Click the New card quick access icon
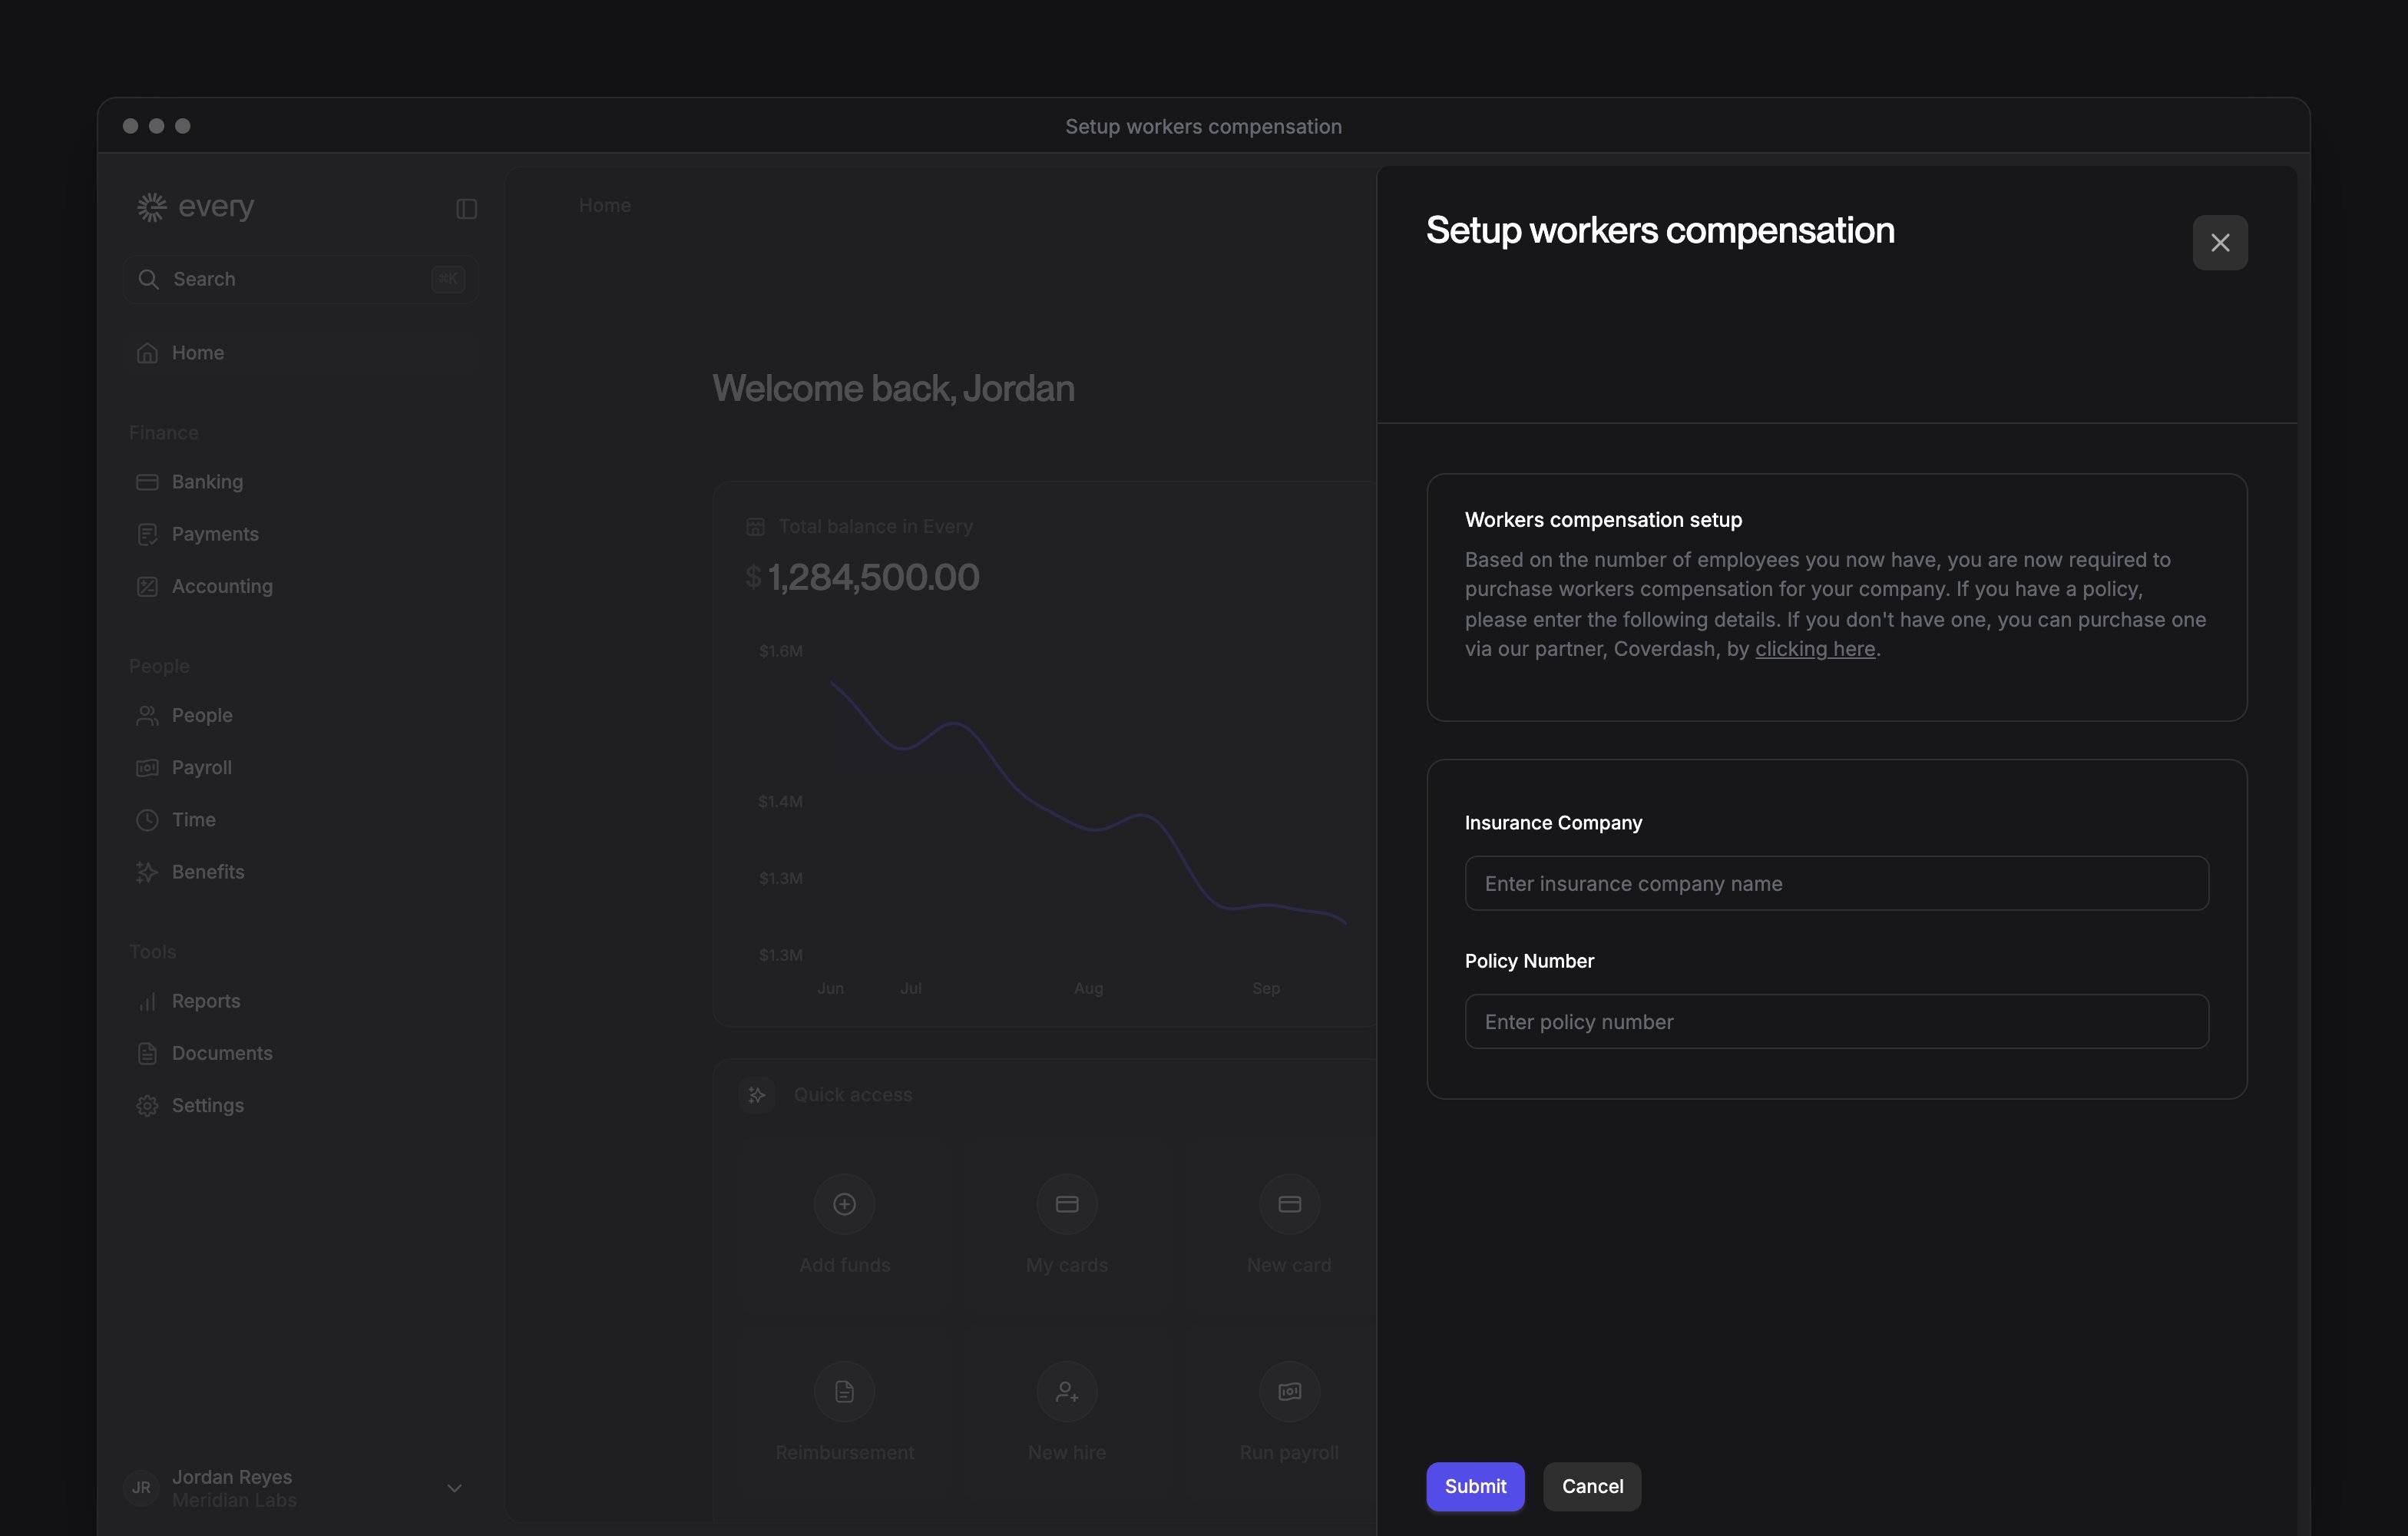This screenshot has height=1536, width=2408. [x=1289, y=1204]
